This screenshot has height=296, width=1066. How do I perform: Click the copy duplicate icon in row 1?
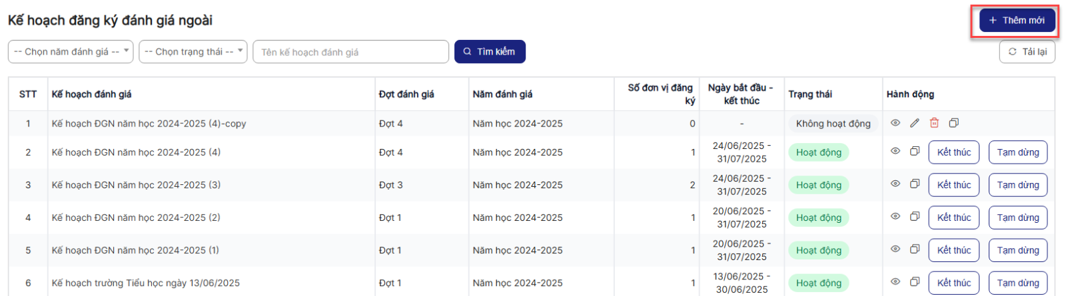click(x=954, y=123)
